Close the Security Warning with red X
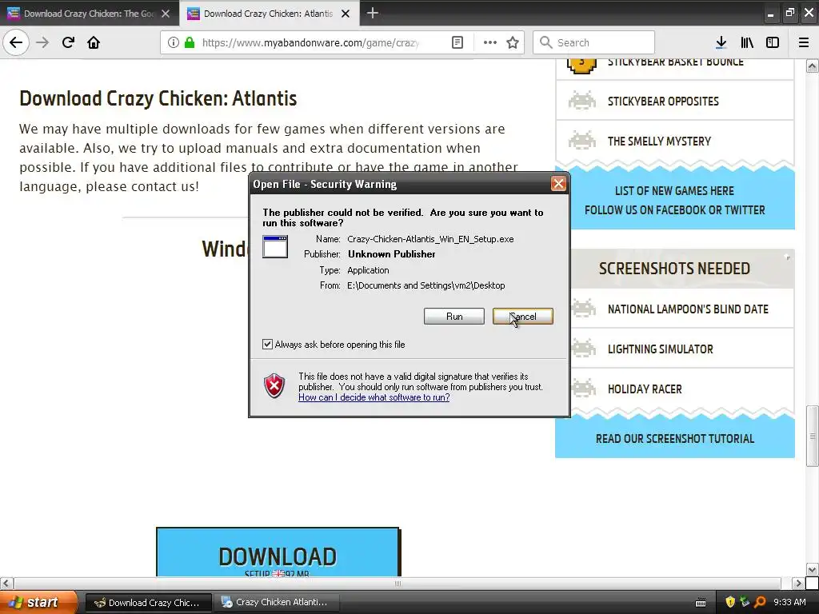This screenshot has width=819, height=614. click(558, 184)
